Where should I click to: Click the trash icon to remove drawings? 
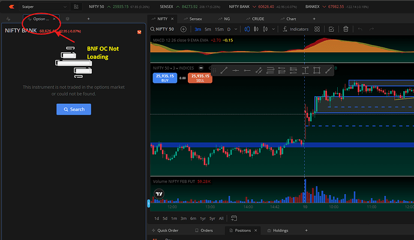coord(346,29)
